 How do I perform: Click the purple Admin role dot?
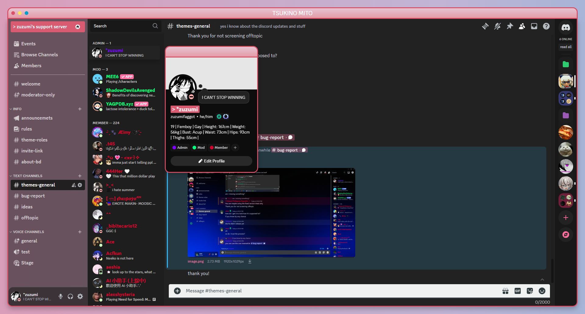[174, 148]
